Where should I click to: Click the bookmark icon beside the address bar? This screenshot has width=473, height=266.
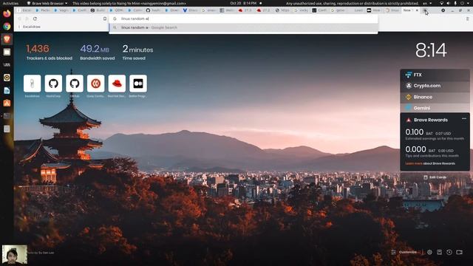coord(105,18)
